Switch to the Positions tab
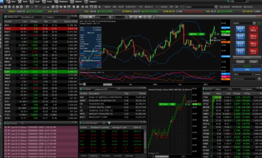262x158 pixels. pos(94,156)
